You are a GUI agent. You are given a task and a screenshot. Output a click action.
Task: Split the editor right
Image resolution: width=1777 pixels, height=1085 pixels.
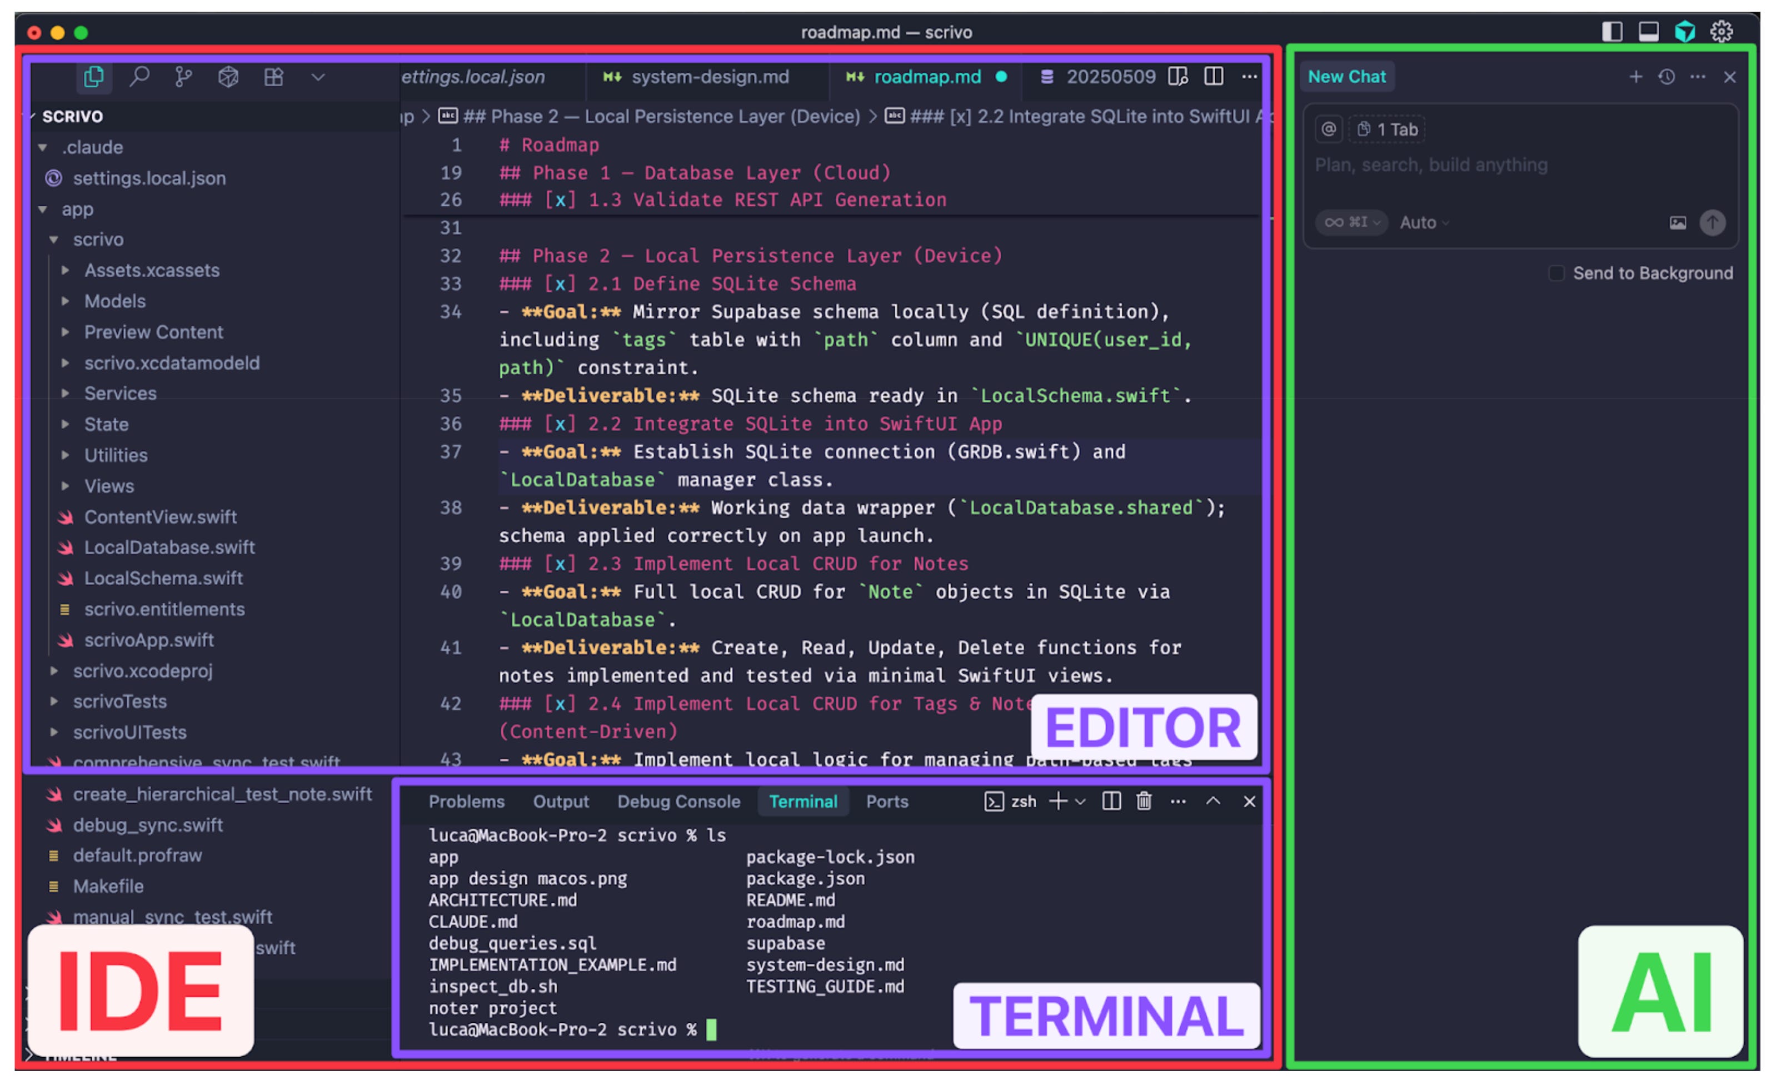[x=1214, y=77]
